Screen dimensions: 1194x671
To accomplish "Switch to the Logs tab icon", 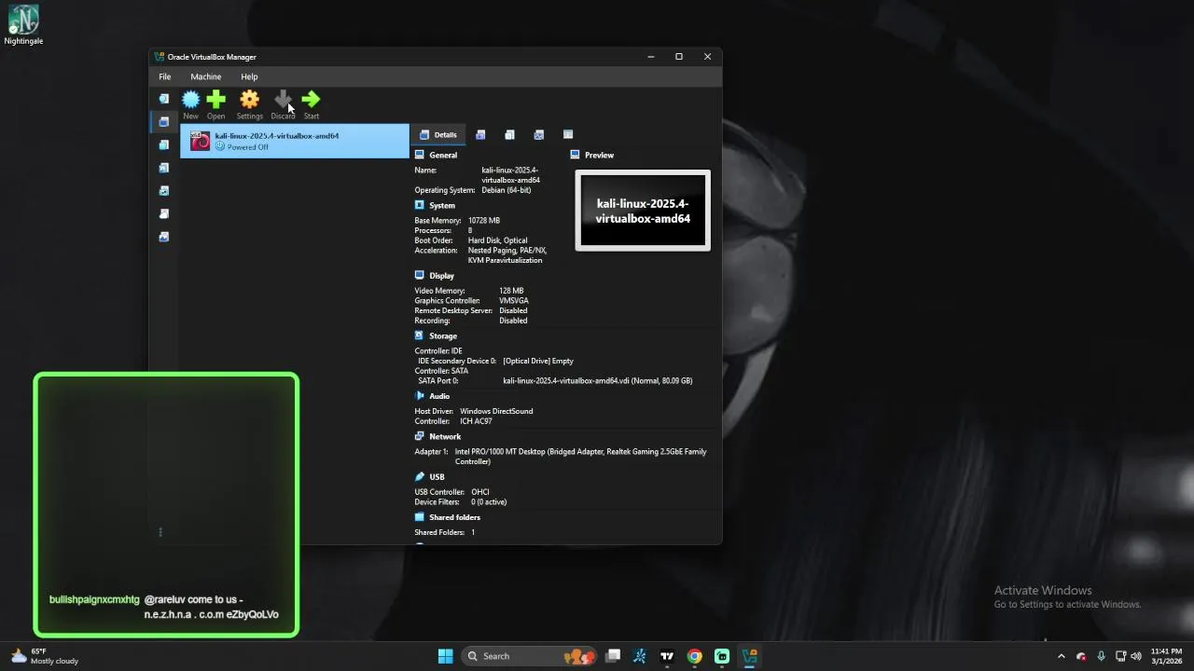I will pyautogui.click(x=509, y=135).
